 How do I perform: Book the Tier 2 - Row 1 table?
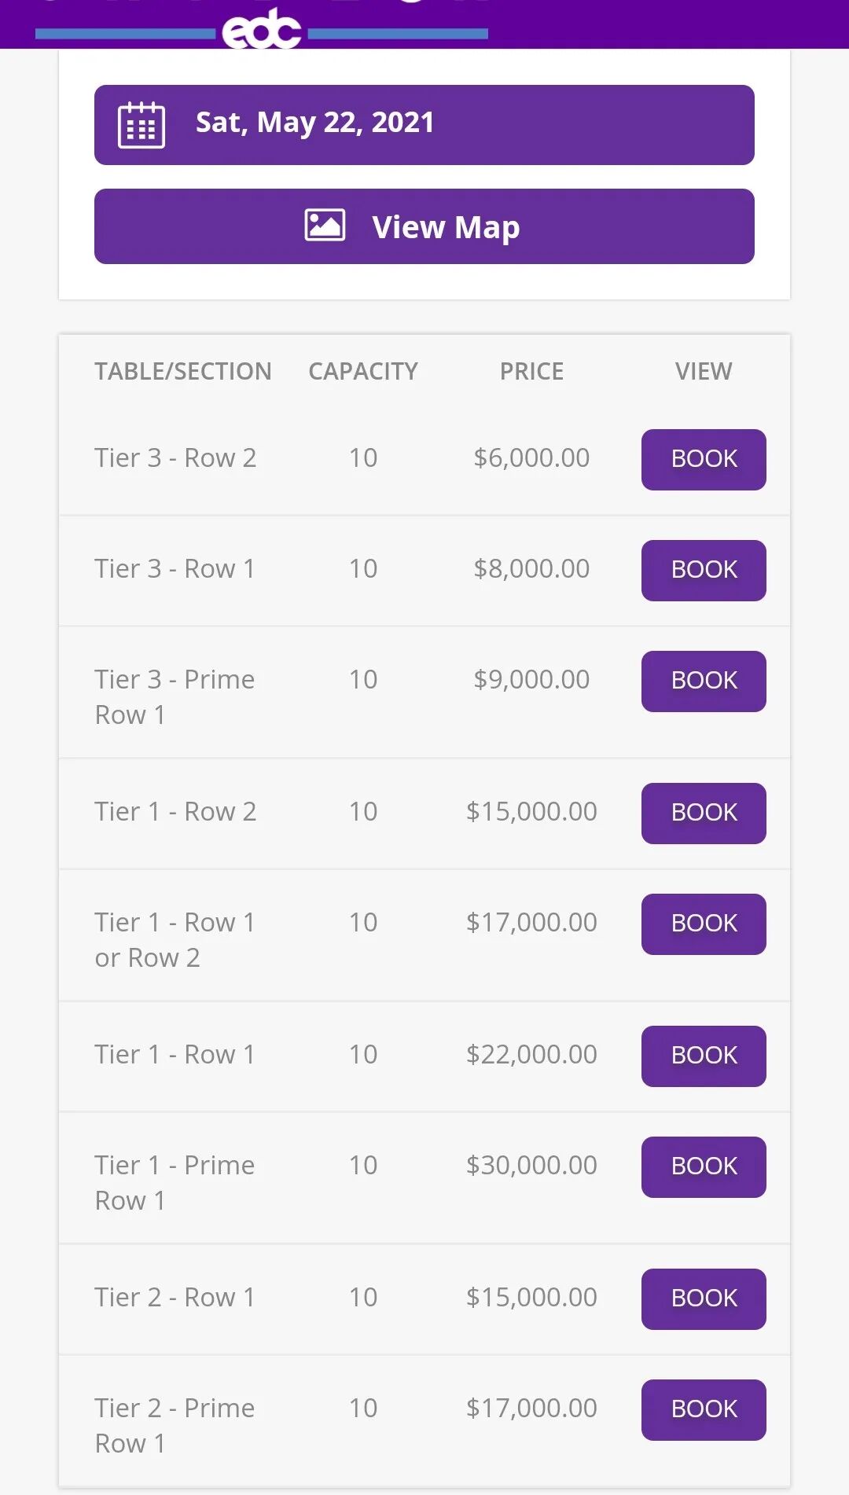[704, 1298]
